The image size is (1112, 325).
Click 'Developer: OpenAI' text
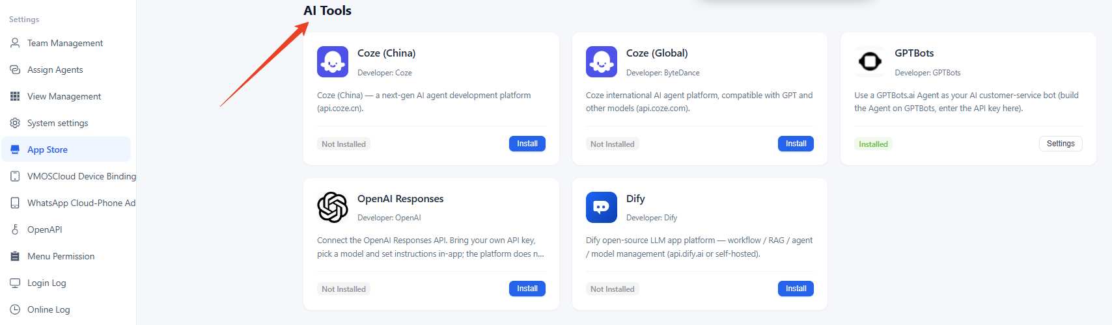(x=389, y=218)
